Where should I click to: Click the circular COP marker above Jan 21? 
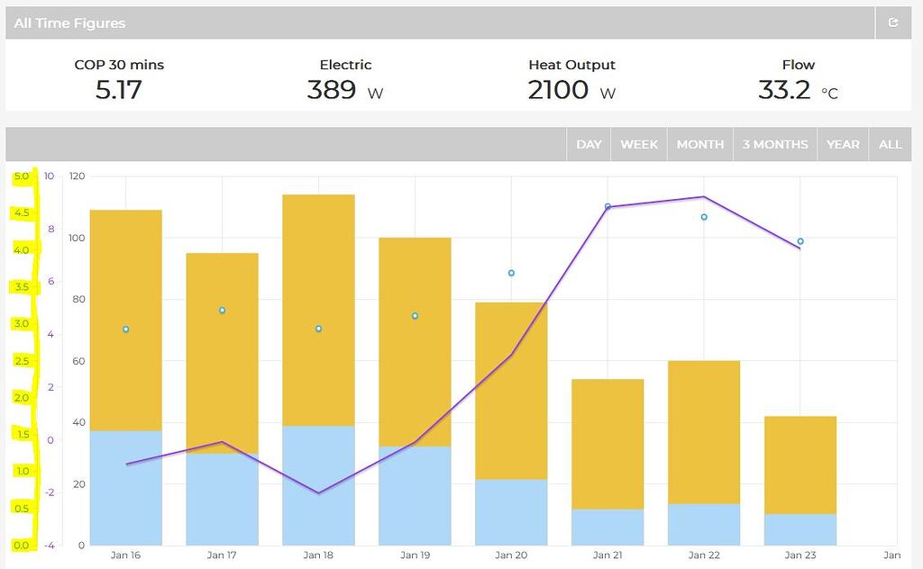609,206
